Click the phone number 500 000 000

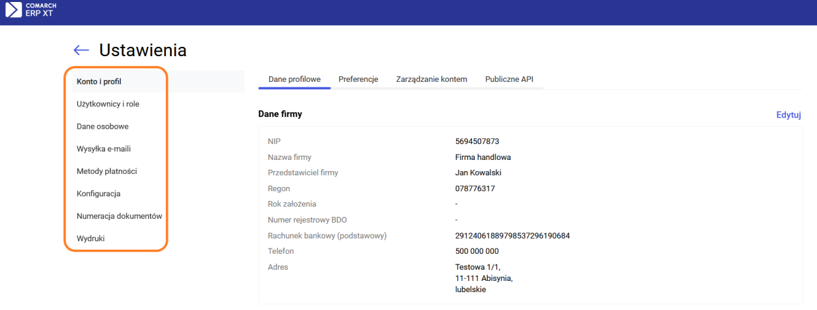(x=477, y=251)
